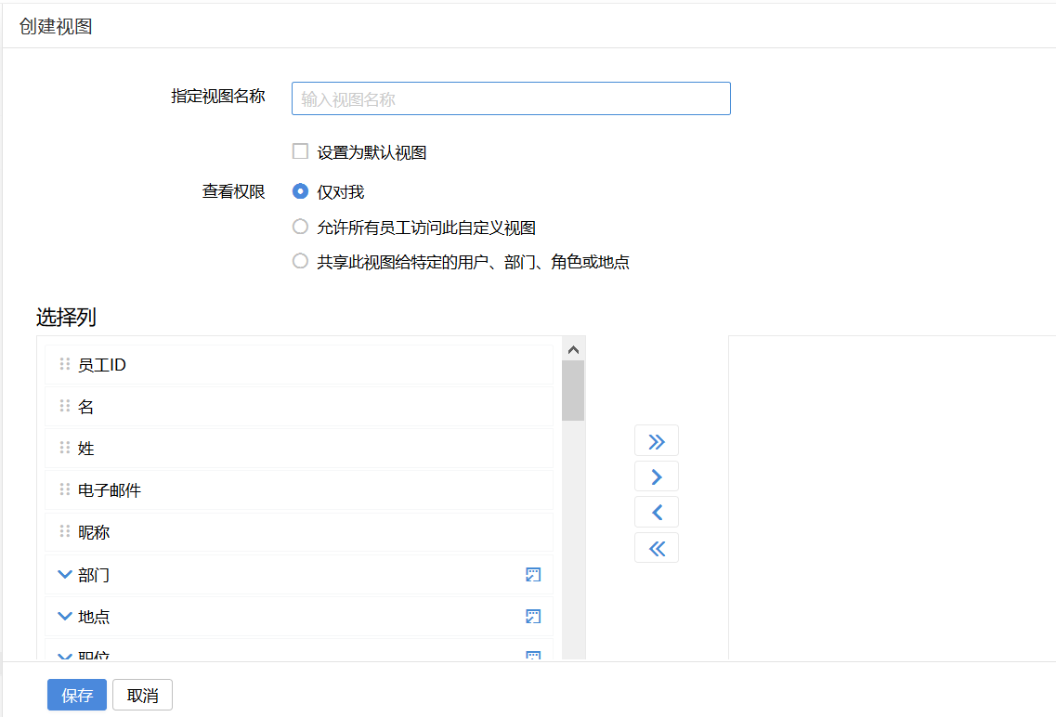Click the move all right double-arrow button
The image size is (1056, 717).
click(x=656, y=440)
